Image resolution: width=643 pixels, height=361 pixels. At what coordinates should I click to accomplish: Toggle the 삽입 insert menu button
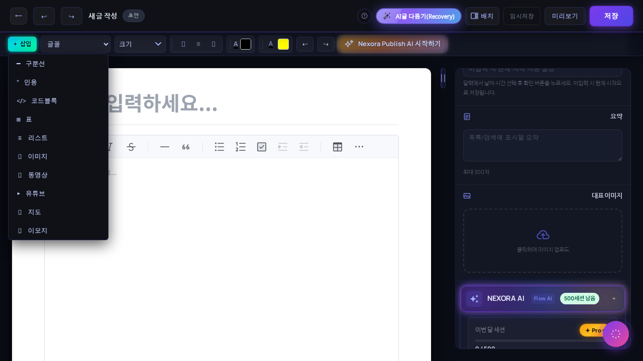click(x=22, y=44)
